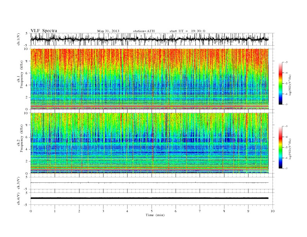Click the "VLF Spectra" title text
The width and height of the screenshot is (307, 237).
(44, 31)
